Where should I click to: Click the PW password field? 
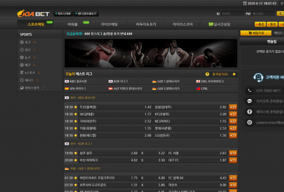click(x=263, y=14)
